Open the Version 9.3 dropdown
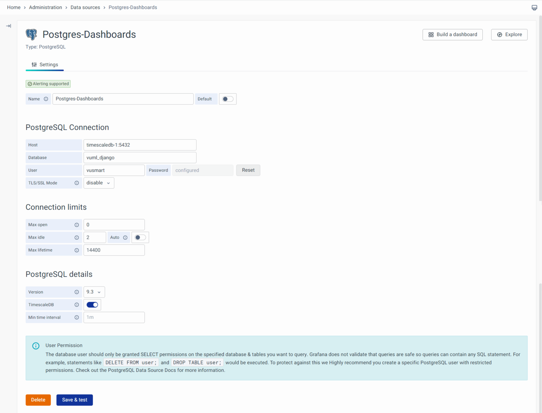Screen dimensions: 542x413 (94, 292)
